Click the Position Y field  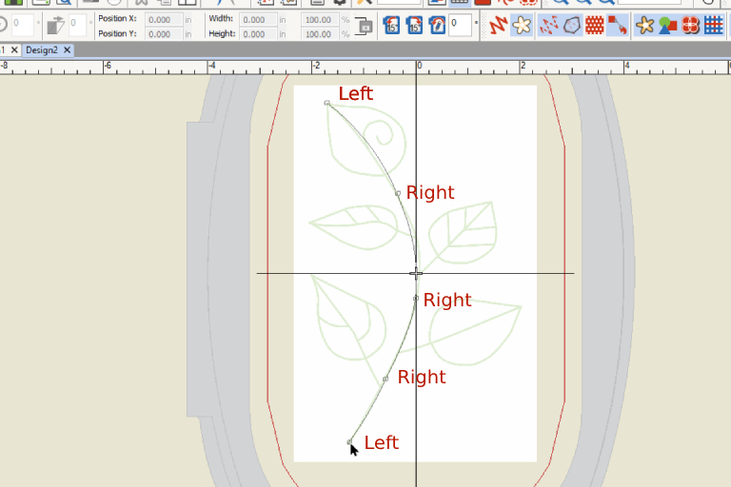[x=163, y=34]
